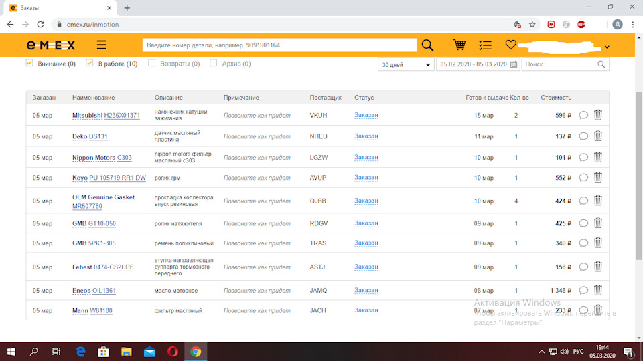Check the Возвраты (0) filter

click(152, 63)
